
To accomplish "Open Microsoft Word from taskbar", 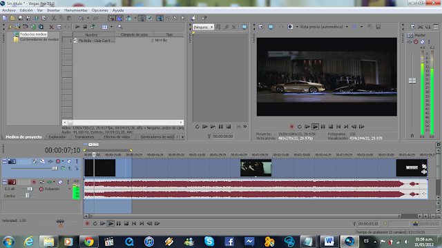I will (329, 242).
